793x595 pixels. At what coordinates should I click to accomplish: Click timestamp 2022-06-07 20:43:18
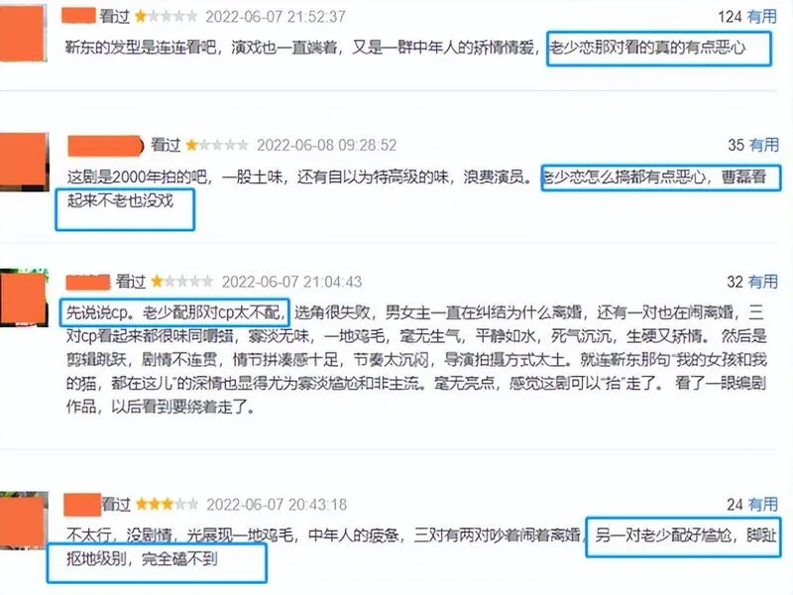(x=277, y=505)
